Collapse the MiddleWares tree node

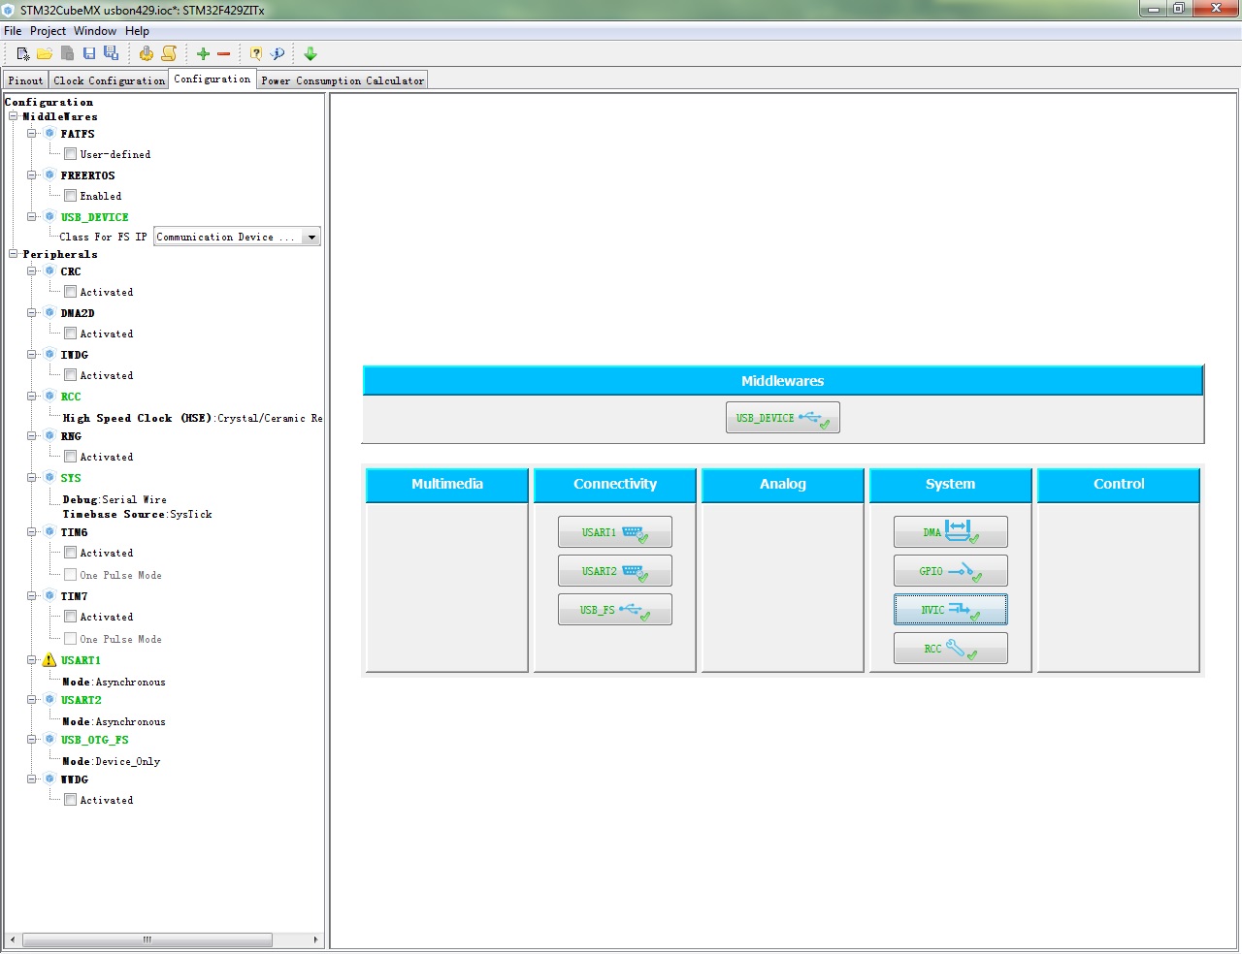(x=14, y=116)
